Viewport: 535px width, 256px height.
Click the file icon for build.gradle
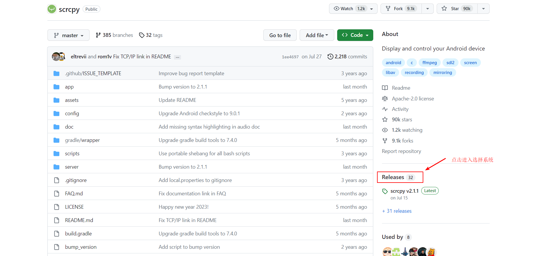(57, 234)
